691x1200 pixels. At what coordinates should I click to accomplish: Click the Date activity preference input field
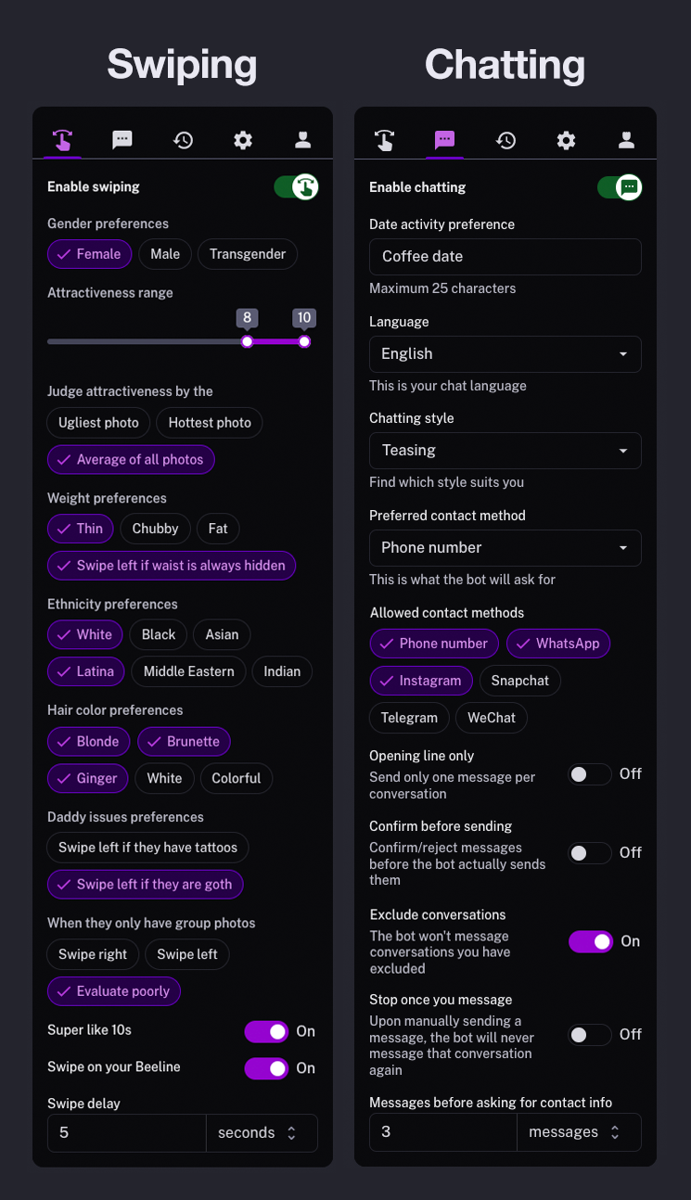tap(505, 257)
